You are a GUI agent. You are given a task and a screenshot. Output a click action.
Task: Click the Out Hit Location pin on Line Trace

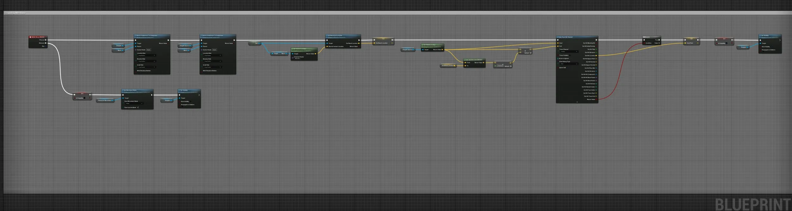pos(596,56)
